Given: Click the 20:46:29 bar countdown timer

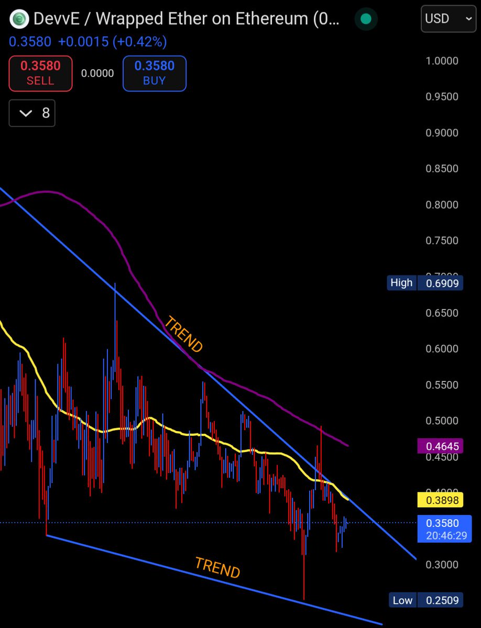Looking at the screenshot, I should click(446, 535).
